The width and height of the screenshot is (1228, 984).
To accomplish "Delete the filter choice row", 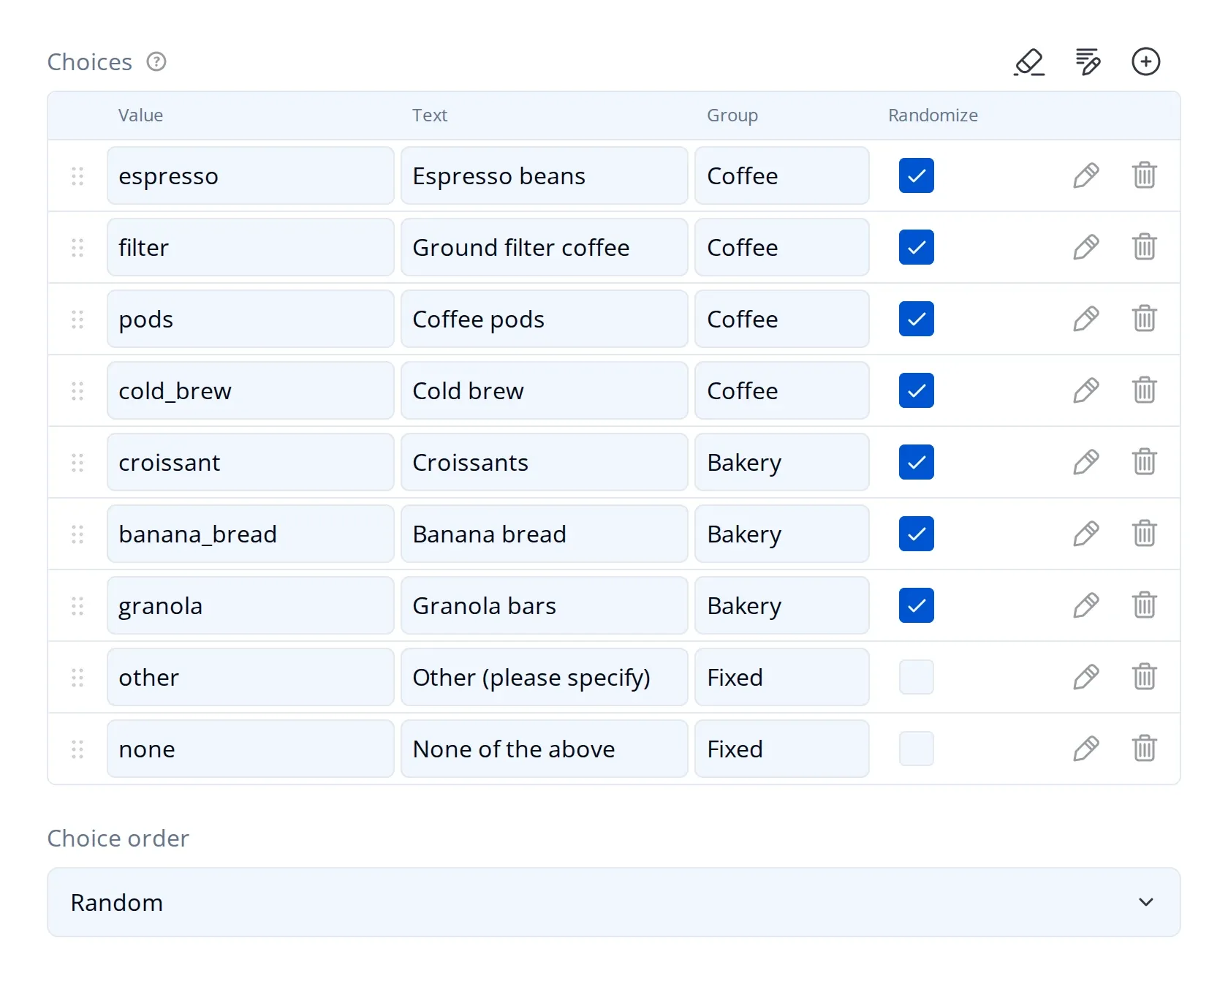I will point(1144,247).
